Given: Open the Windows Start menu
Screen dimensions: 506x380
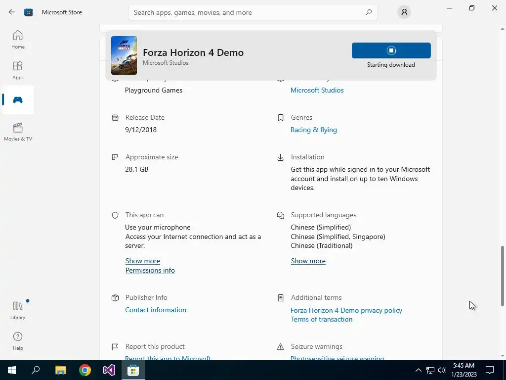Looking at the screenshot, I should tap(12, 370).
